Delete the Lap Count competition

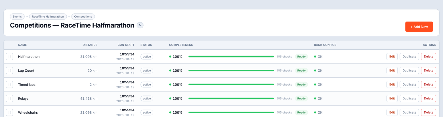[429, 71]
